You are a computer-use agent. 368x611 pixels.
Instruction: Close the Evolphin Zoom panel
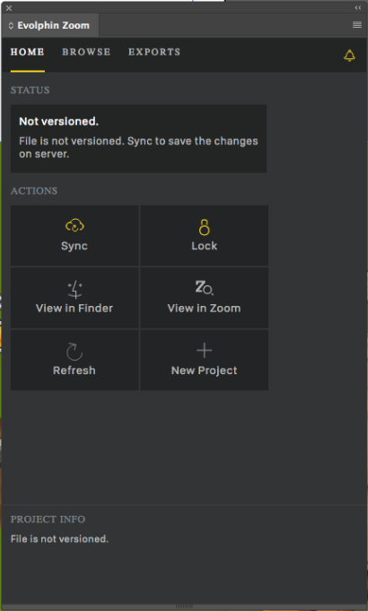[x=9, y=8]
